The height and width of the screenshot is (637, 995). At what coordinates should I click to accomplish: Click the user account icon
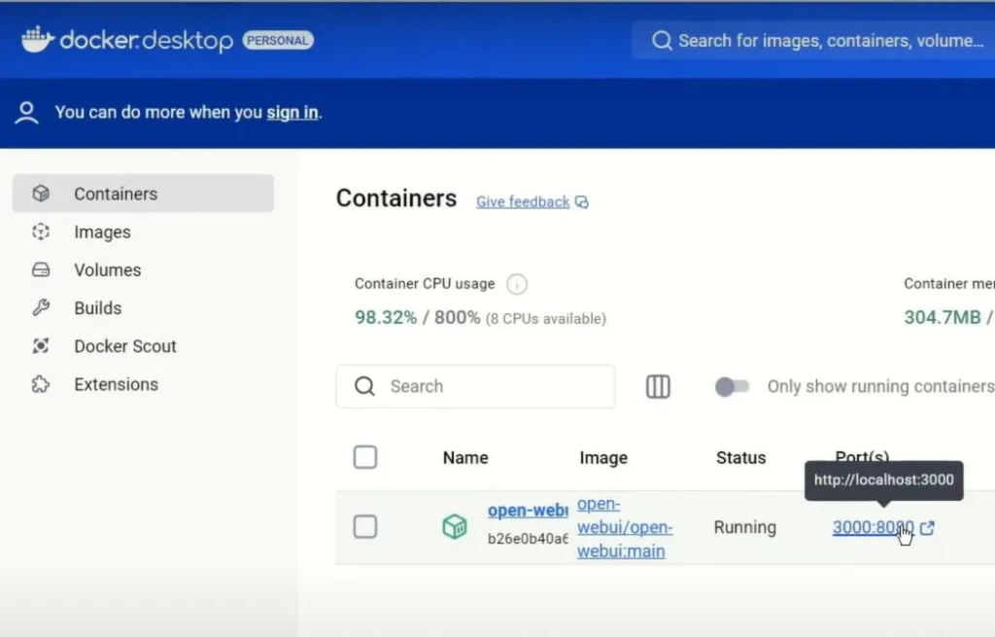tap(26, 113)
